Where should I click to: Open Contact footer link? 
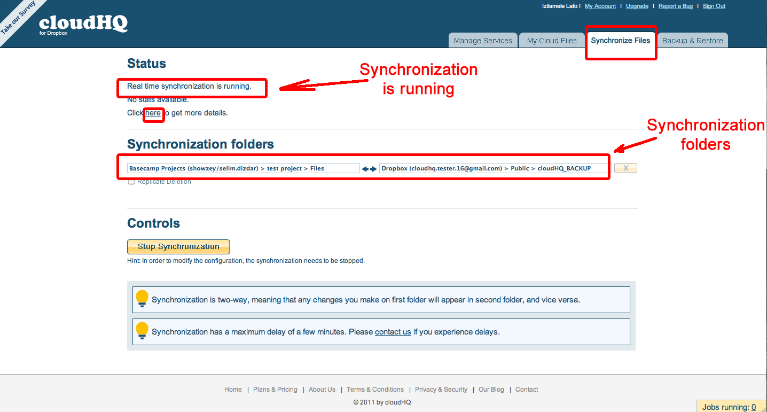(x=527, y=390)
